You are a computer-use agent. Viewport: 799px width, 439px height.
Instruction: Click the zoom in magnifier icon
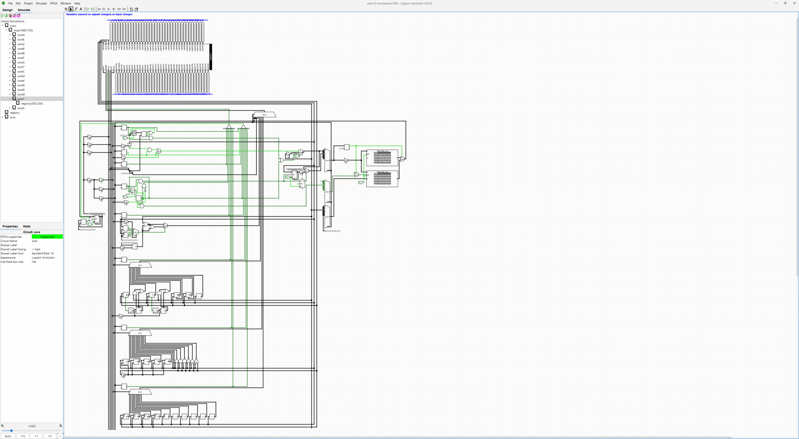point(61,426)
